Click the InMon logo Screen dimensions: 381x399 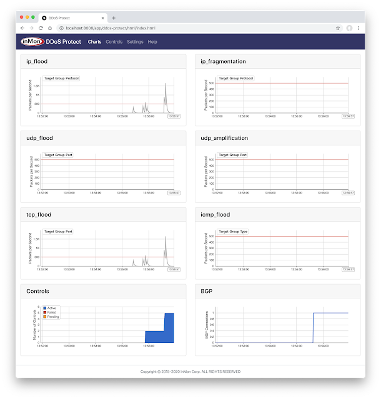[x=32, y=41]
